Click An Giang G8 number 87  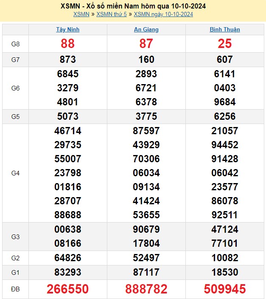[146, 44]
